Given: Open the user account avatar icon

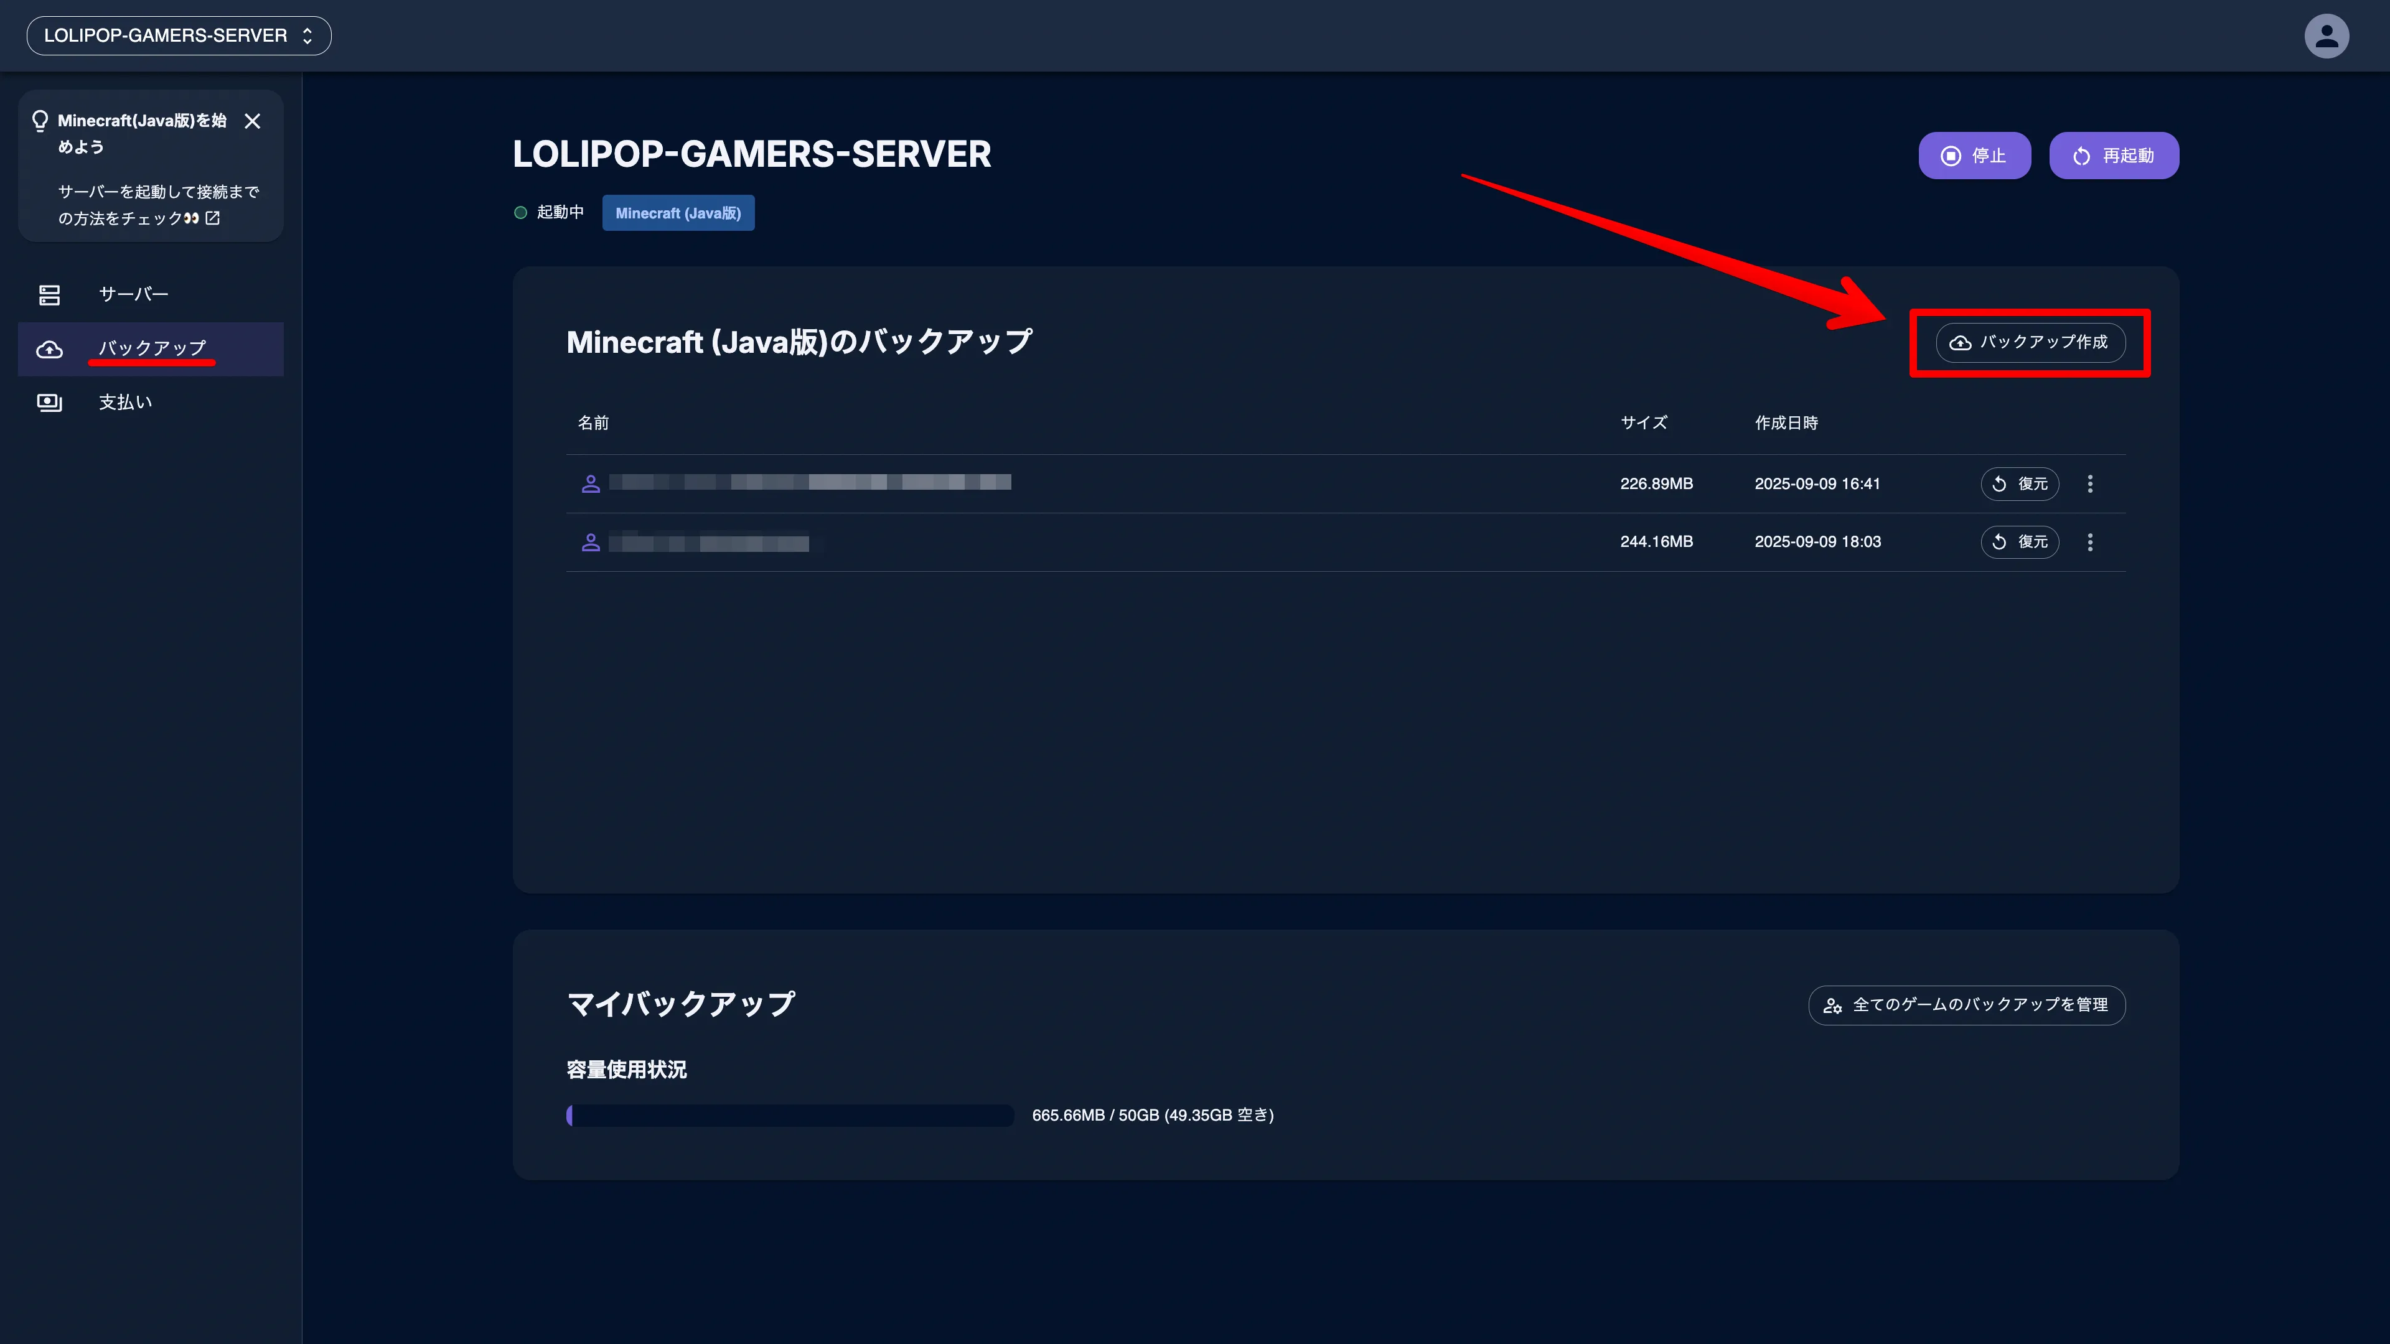Looking at the screenshot, I should pos(2326,36).
